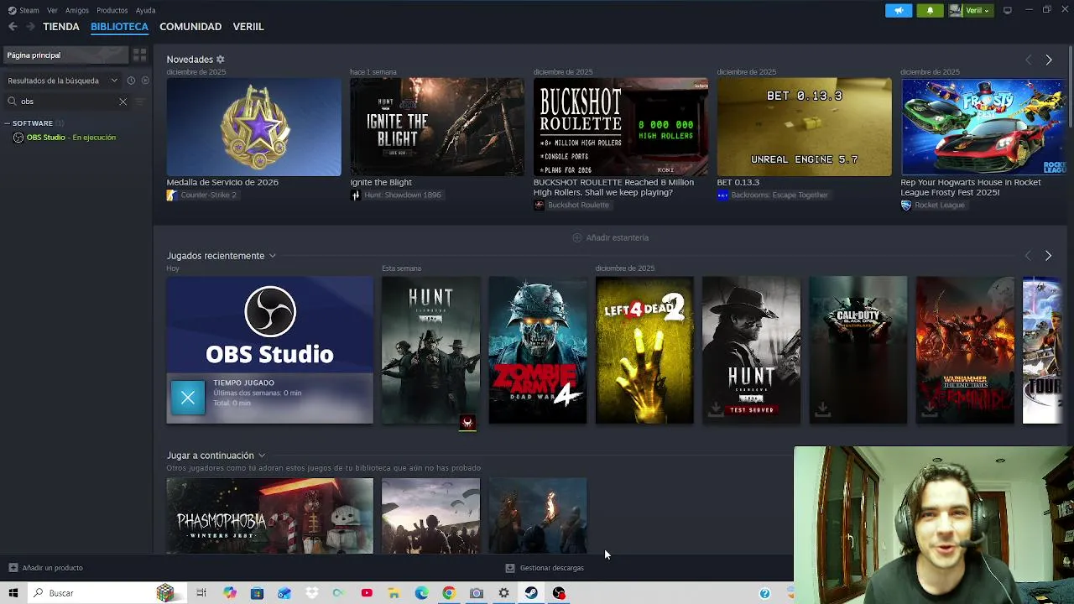Viewport: 1074px width, 604px height.
Task: Open the advanced filter options icon
Action: pos(140,102)
